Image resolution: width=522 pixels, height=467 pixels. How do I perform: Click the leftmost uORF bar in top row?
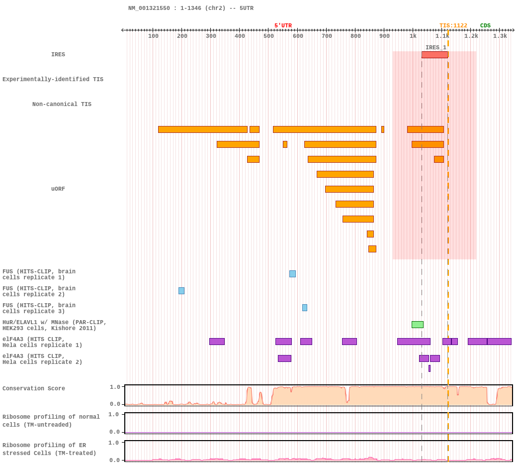click(x=202, y=129)
